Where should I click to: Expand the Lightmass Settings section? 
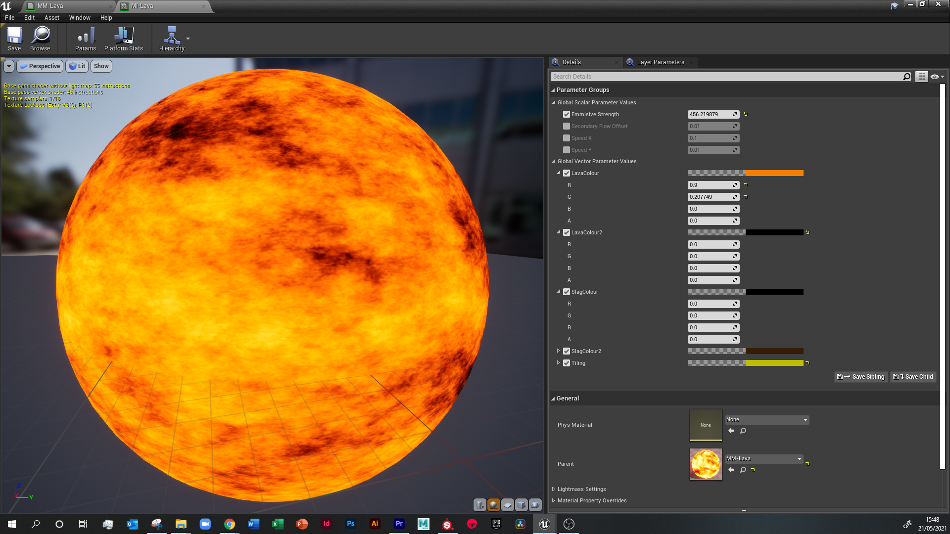point(554,489)
